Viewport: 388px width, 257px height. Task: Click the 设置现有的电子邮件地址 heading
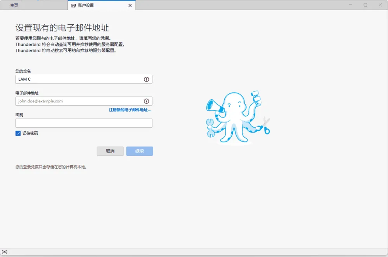62,28
